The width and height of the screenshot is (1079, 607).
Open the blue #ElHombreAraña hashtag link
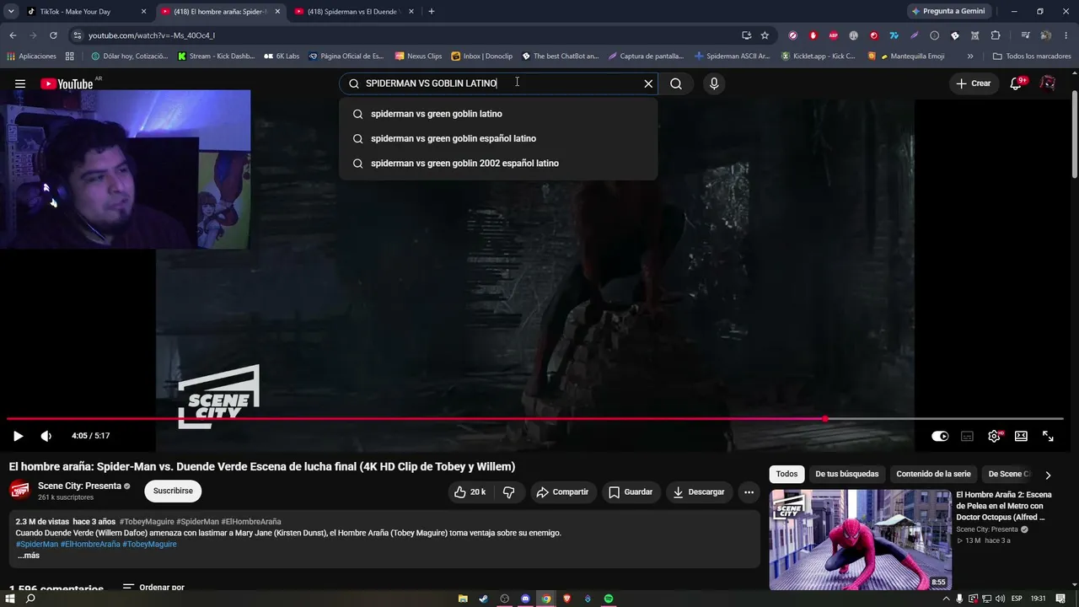coord(90,545)
